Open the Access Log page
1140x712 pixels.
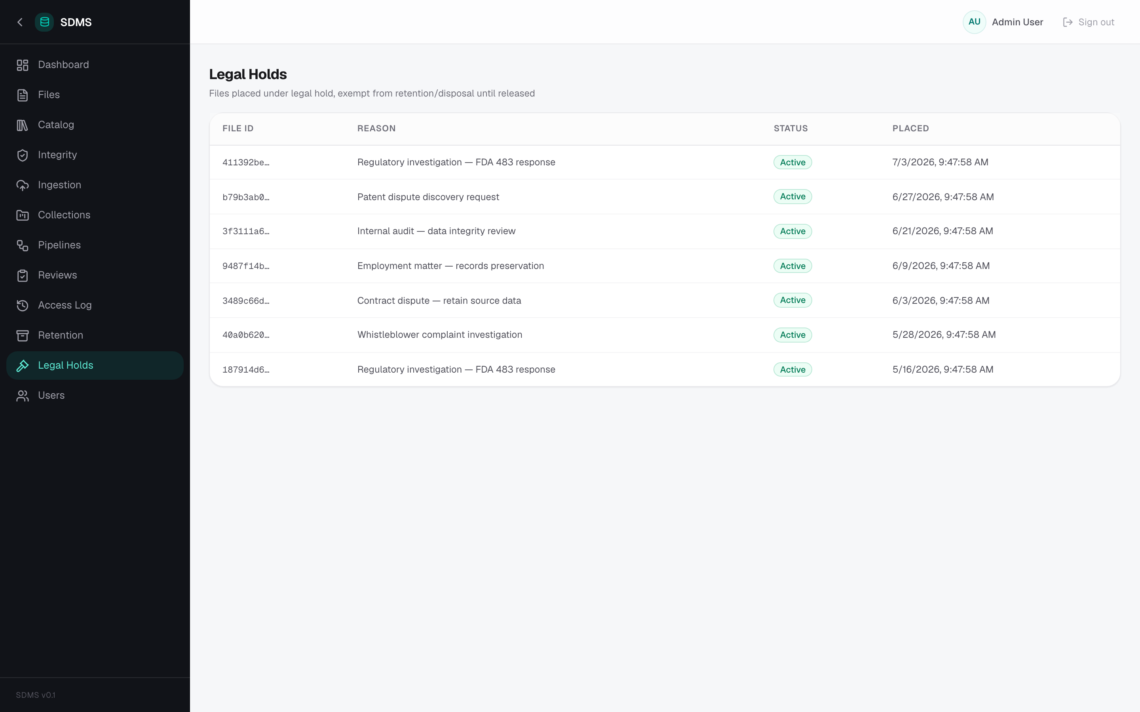[x=95, y=306]
